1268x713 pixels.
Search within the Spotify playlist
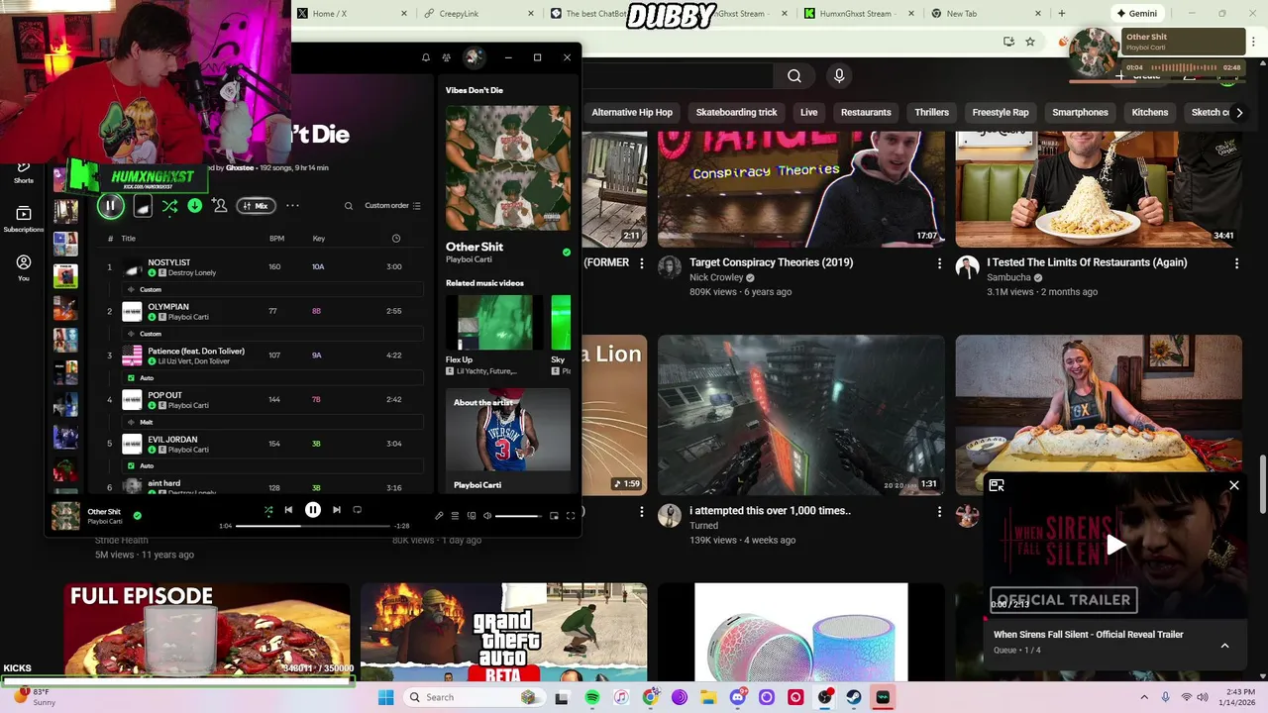click(x=349, y=206)
